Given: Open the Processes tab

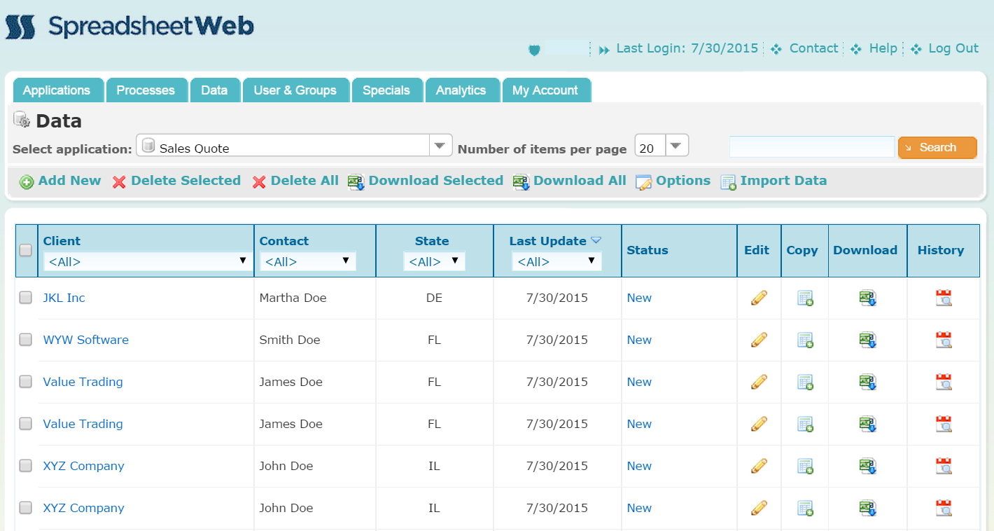Looking at the screenshot, I should click(146, 90).
